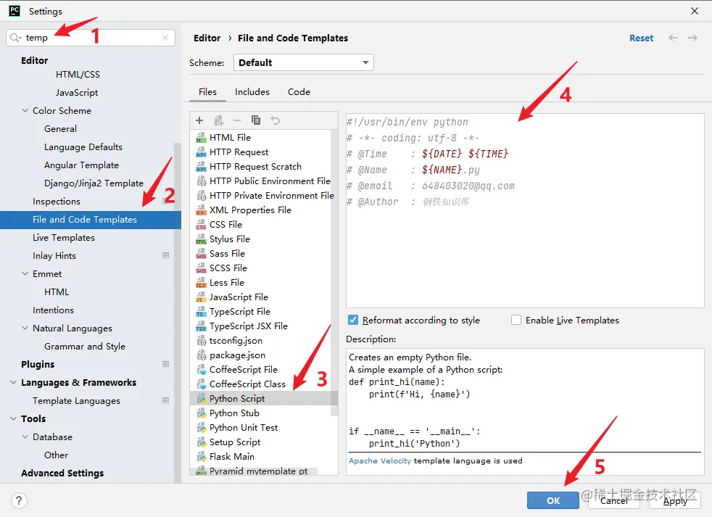Select the SCSS File template
712x517 pixels.
click(228, 268)
